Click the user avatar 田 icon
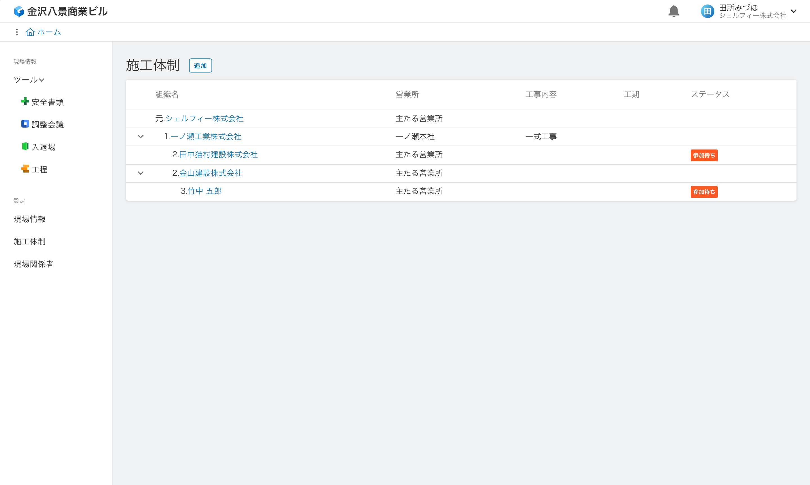This screenshot has width=810, height=485. 707,12
